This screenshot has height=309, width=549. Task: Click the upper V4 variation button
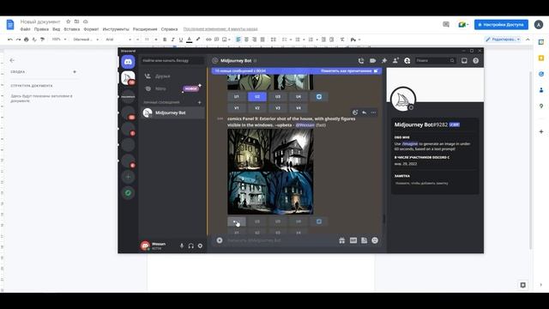299,108
